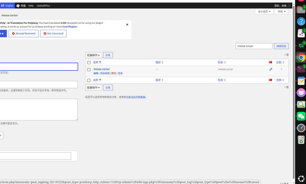
Task: Click the Chinese flag in table footer
Action: (x=270, y=80)
